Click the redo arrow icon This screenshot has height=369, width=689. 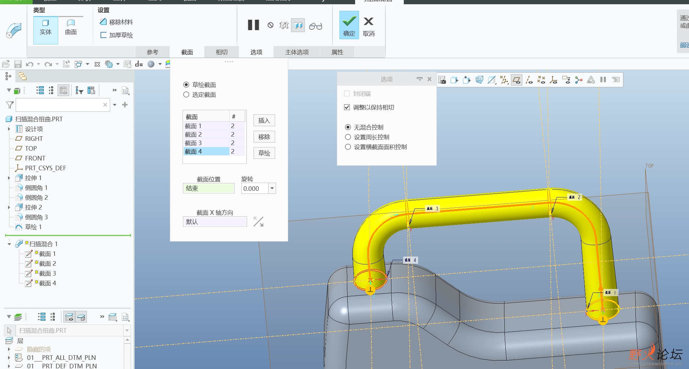[x=48, y=64]
